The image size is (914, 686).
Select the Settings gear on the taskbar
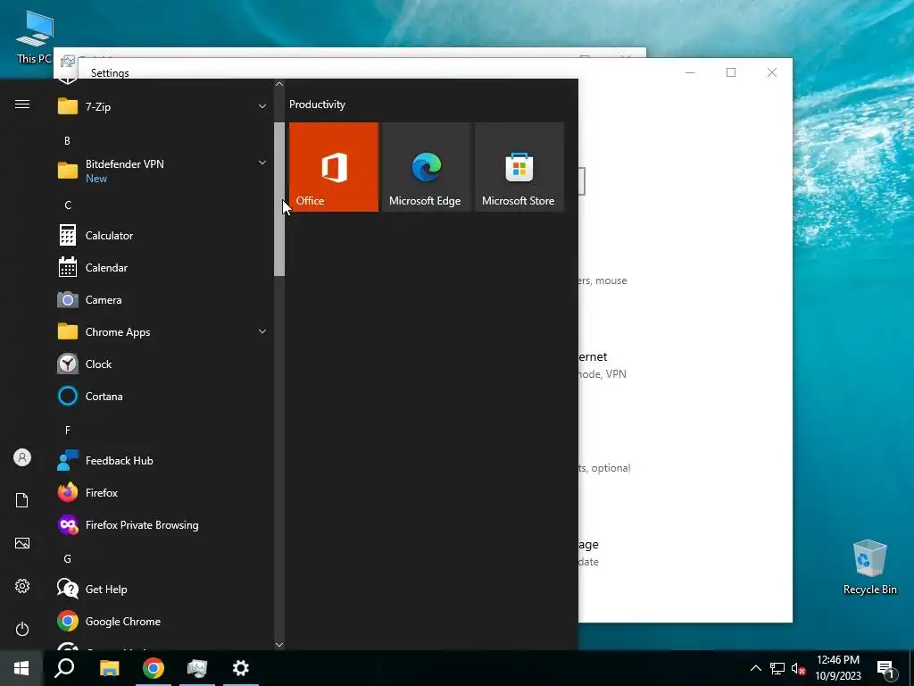point(241,668)
